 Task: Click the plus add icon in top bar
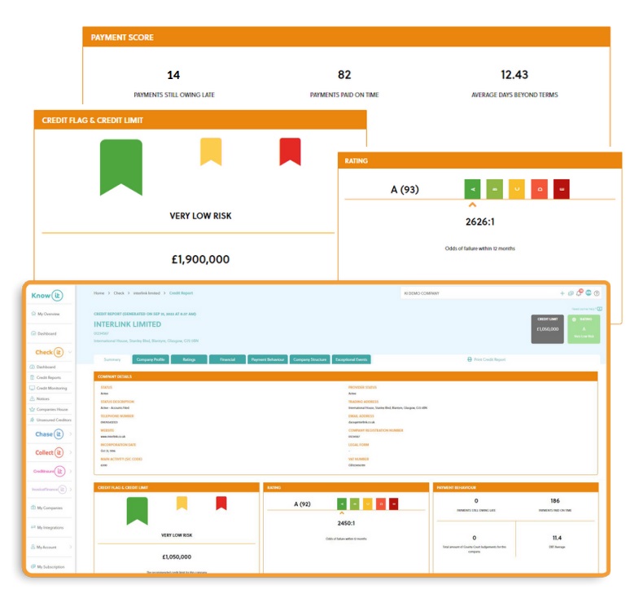pyautogui.click(x=562, y=293)
